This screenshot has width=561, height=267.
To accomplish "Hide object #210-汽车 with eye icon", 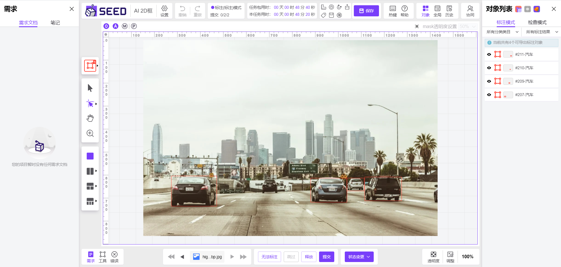I will [489, 68].
